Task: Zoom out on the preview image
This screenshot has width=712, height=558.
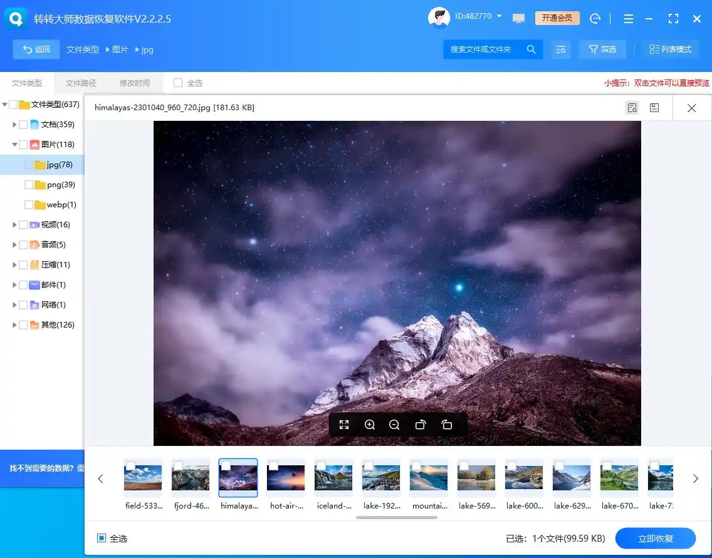Action: click(394, 424)
